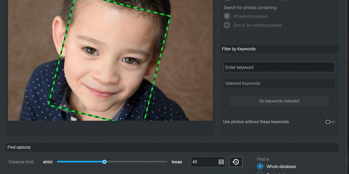Select 'One of the selected people' option

(x=227, y=25)
